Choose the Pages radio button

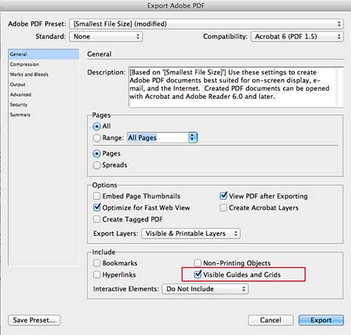tap(97, 153)
